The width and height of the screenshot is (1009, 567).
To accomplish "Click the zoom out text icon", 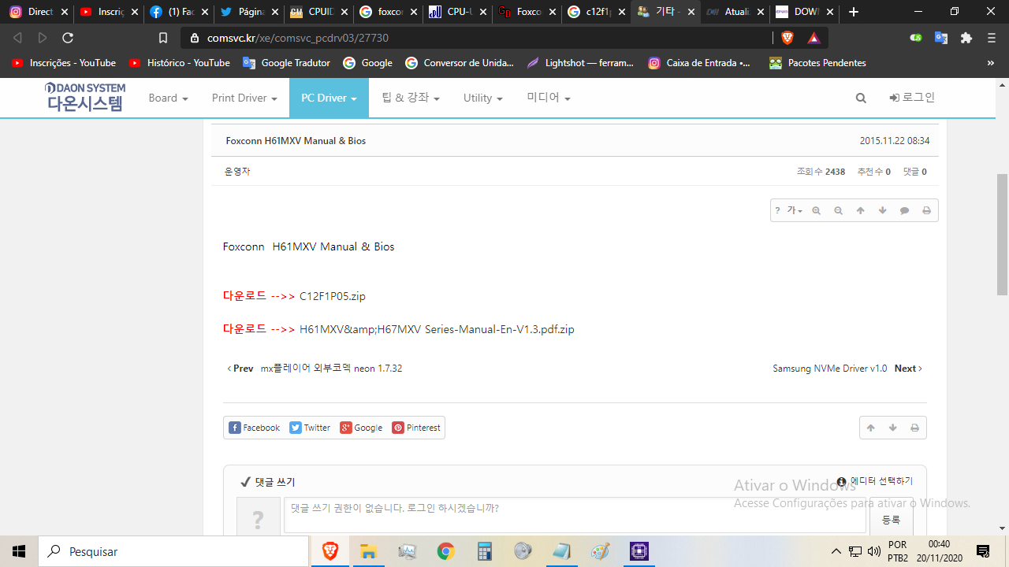I will tap(839, 210).
